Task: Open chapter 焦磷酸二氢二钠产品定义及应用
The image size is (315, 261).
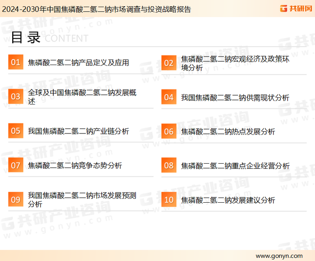Action: (79, 63)
